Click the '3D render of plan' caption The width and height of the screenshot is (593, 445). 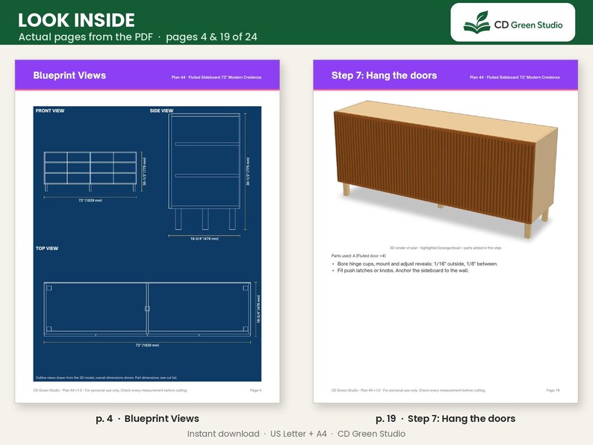pyautogui.click(x=446, y=248)
